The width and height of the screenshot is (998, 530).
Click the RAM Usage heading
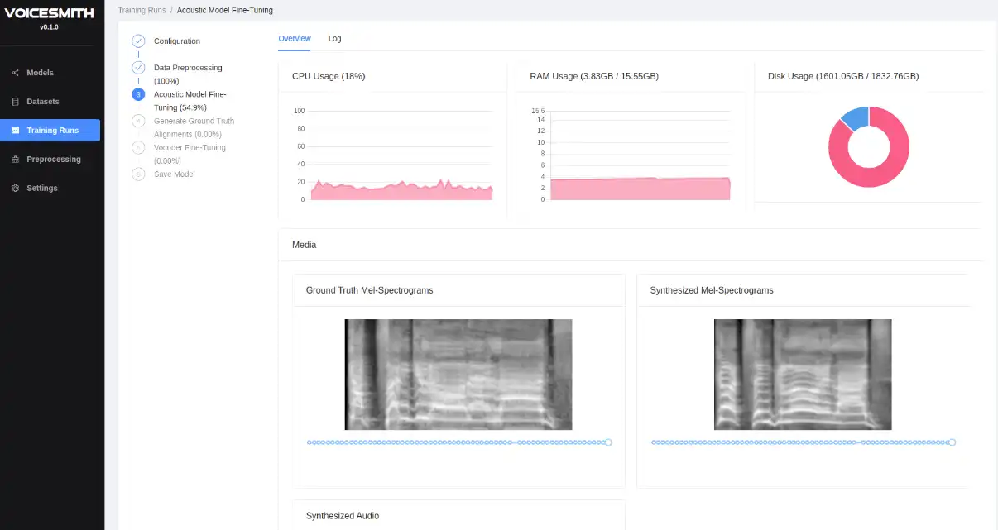click(594, 76)
